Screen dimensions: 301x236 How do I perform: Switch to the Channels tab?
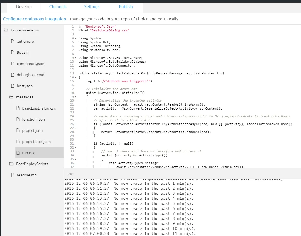point(58,7)
